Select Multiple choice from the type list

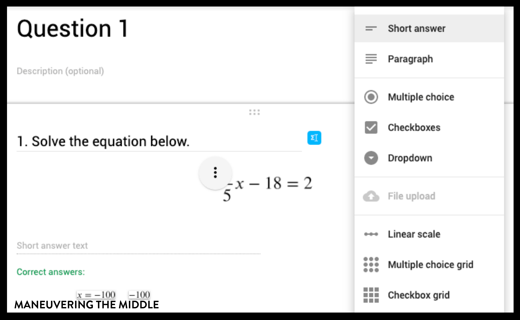pyautogui.click(x=421, y=97)
